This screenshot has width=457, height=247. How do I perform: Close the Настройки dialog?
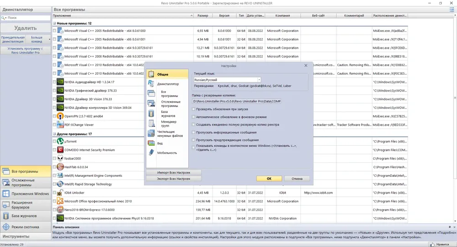(306, 66)
